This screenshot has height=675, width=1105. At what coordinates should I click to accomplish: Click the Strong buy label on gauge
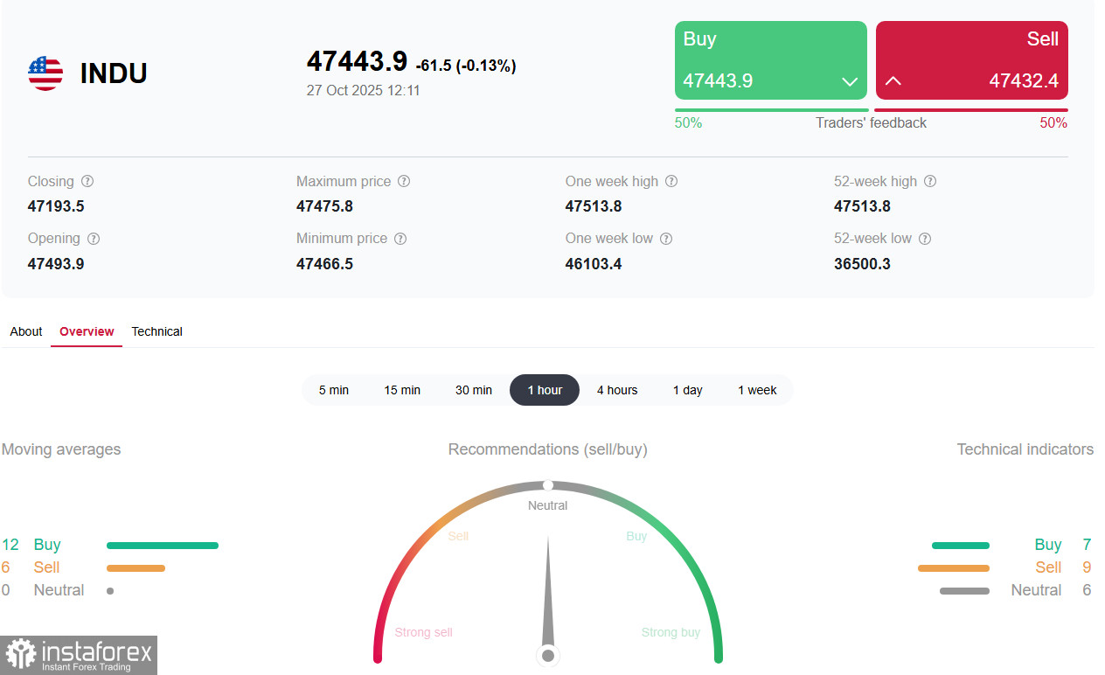[671, 632]
